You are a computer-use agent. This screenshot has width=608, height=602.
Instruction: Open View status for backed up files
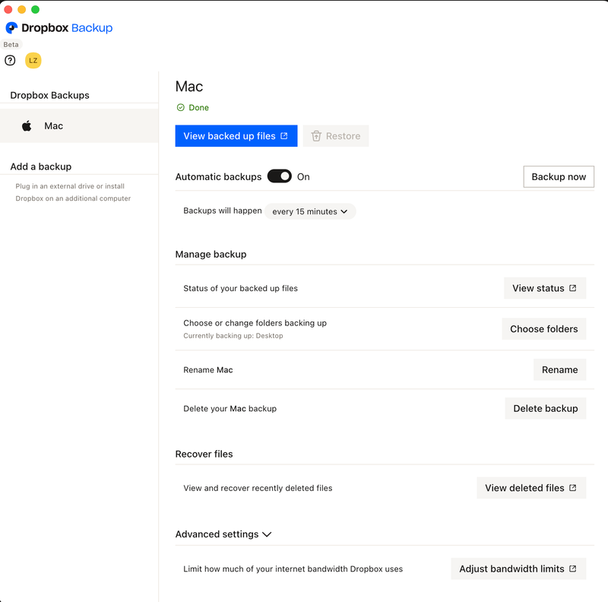544,288
